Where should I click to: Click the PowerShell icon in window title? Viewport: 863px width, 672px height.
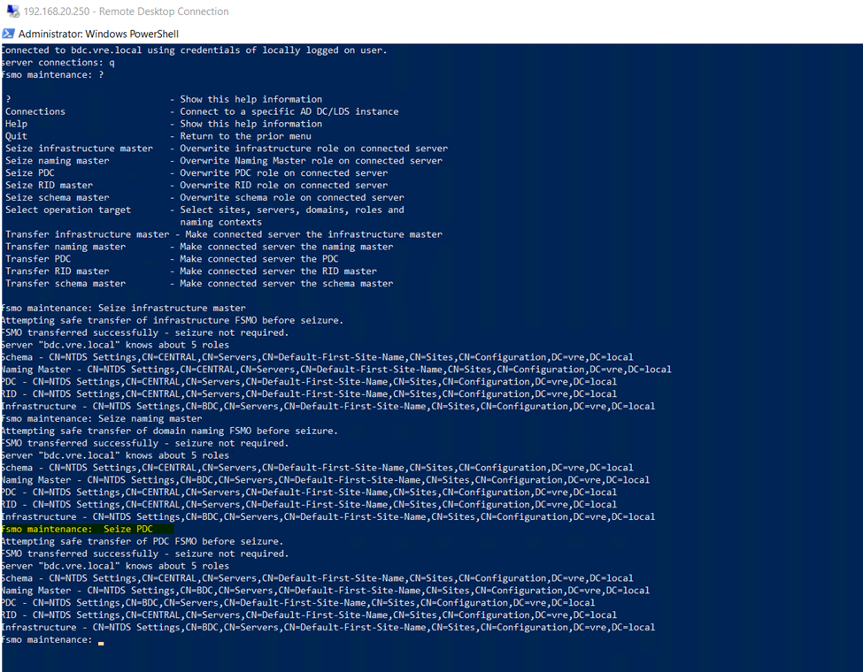tap(8, 34)
